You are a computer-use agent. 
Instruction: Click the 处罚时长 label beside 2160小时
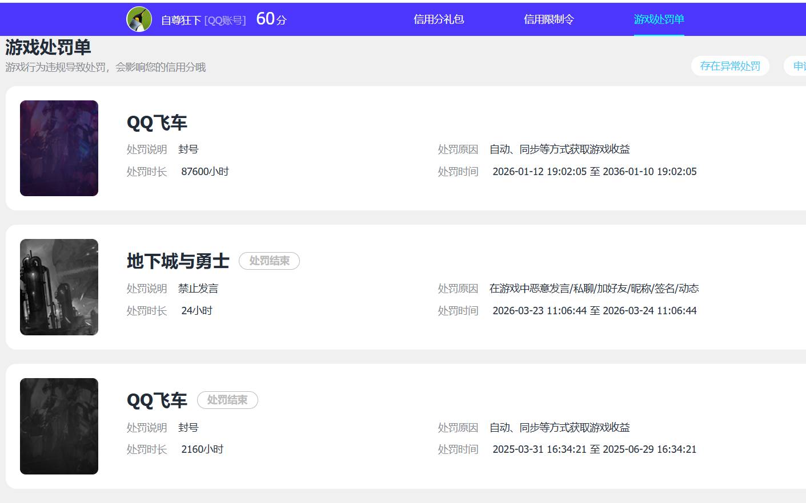147,449
